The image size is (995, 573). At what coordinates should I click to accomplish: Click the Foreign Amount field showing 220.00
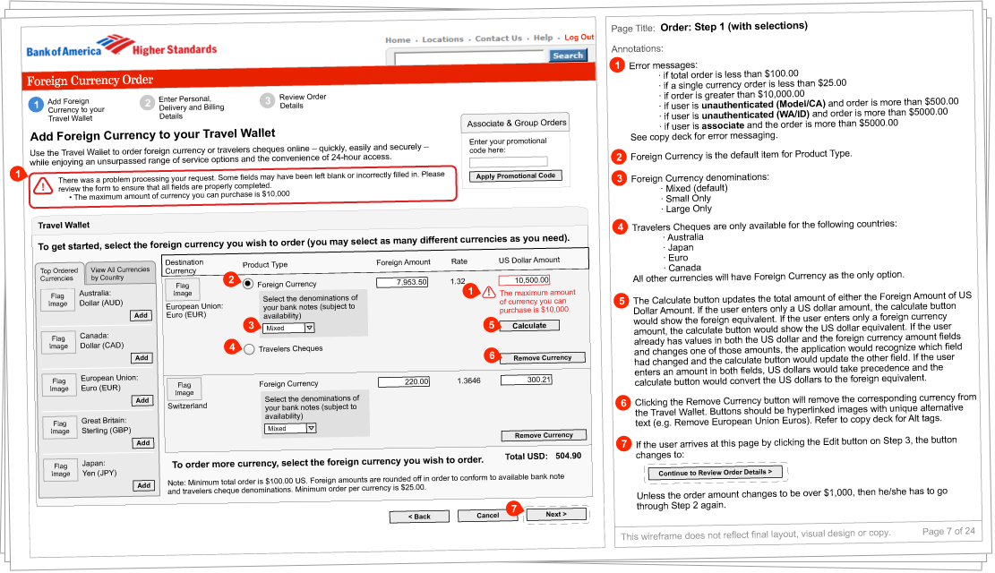[404, 381]
